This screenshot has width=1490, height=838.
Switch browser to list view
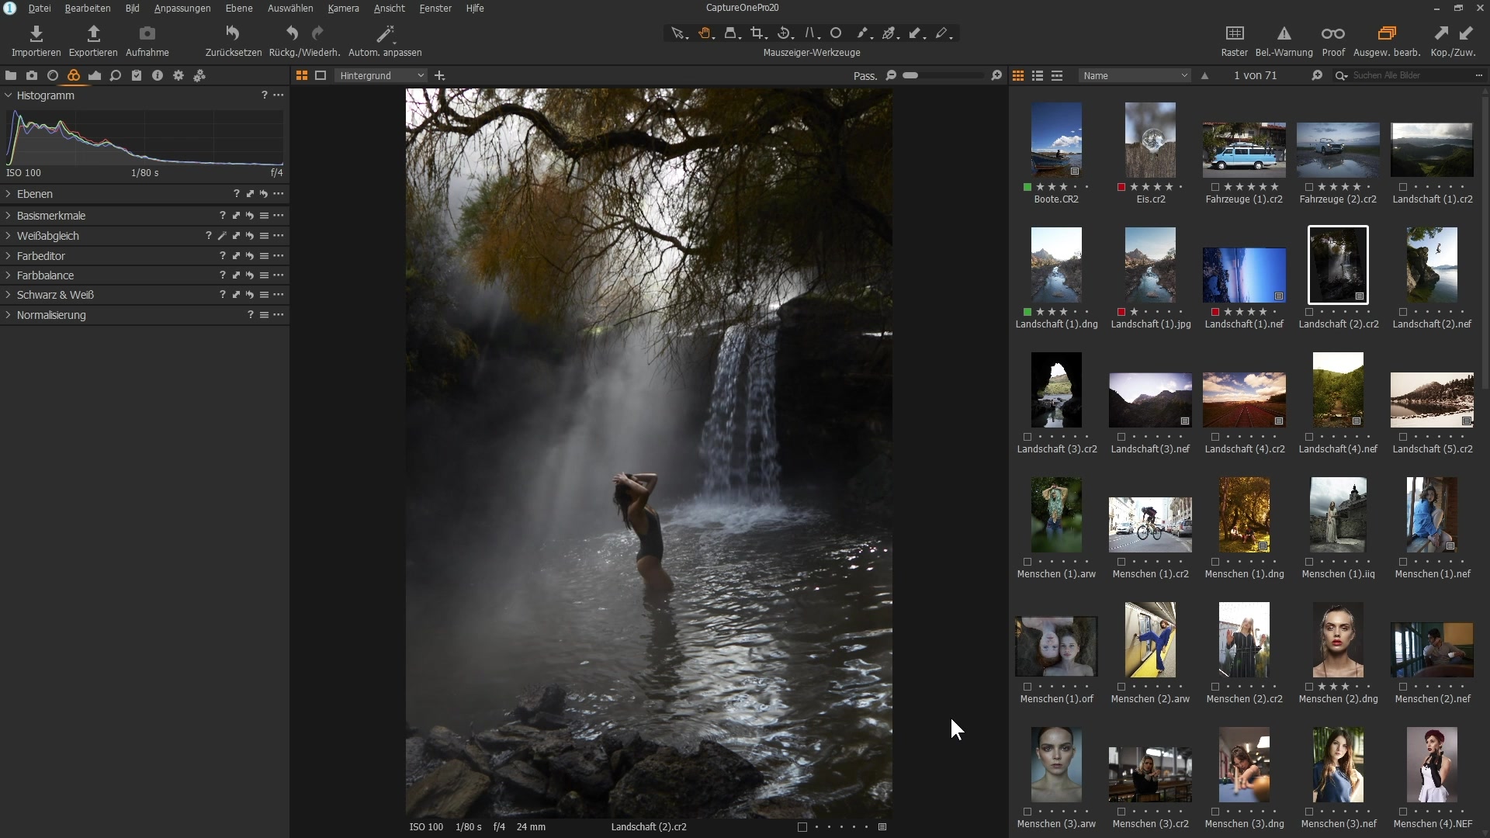pos(1037,75)
